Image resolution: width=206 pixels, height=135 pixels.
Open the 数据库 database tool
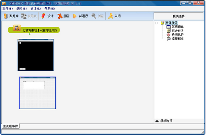11,16
